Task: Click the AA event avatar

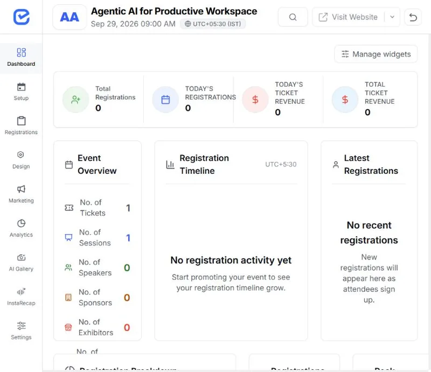Action: point(69,17)
